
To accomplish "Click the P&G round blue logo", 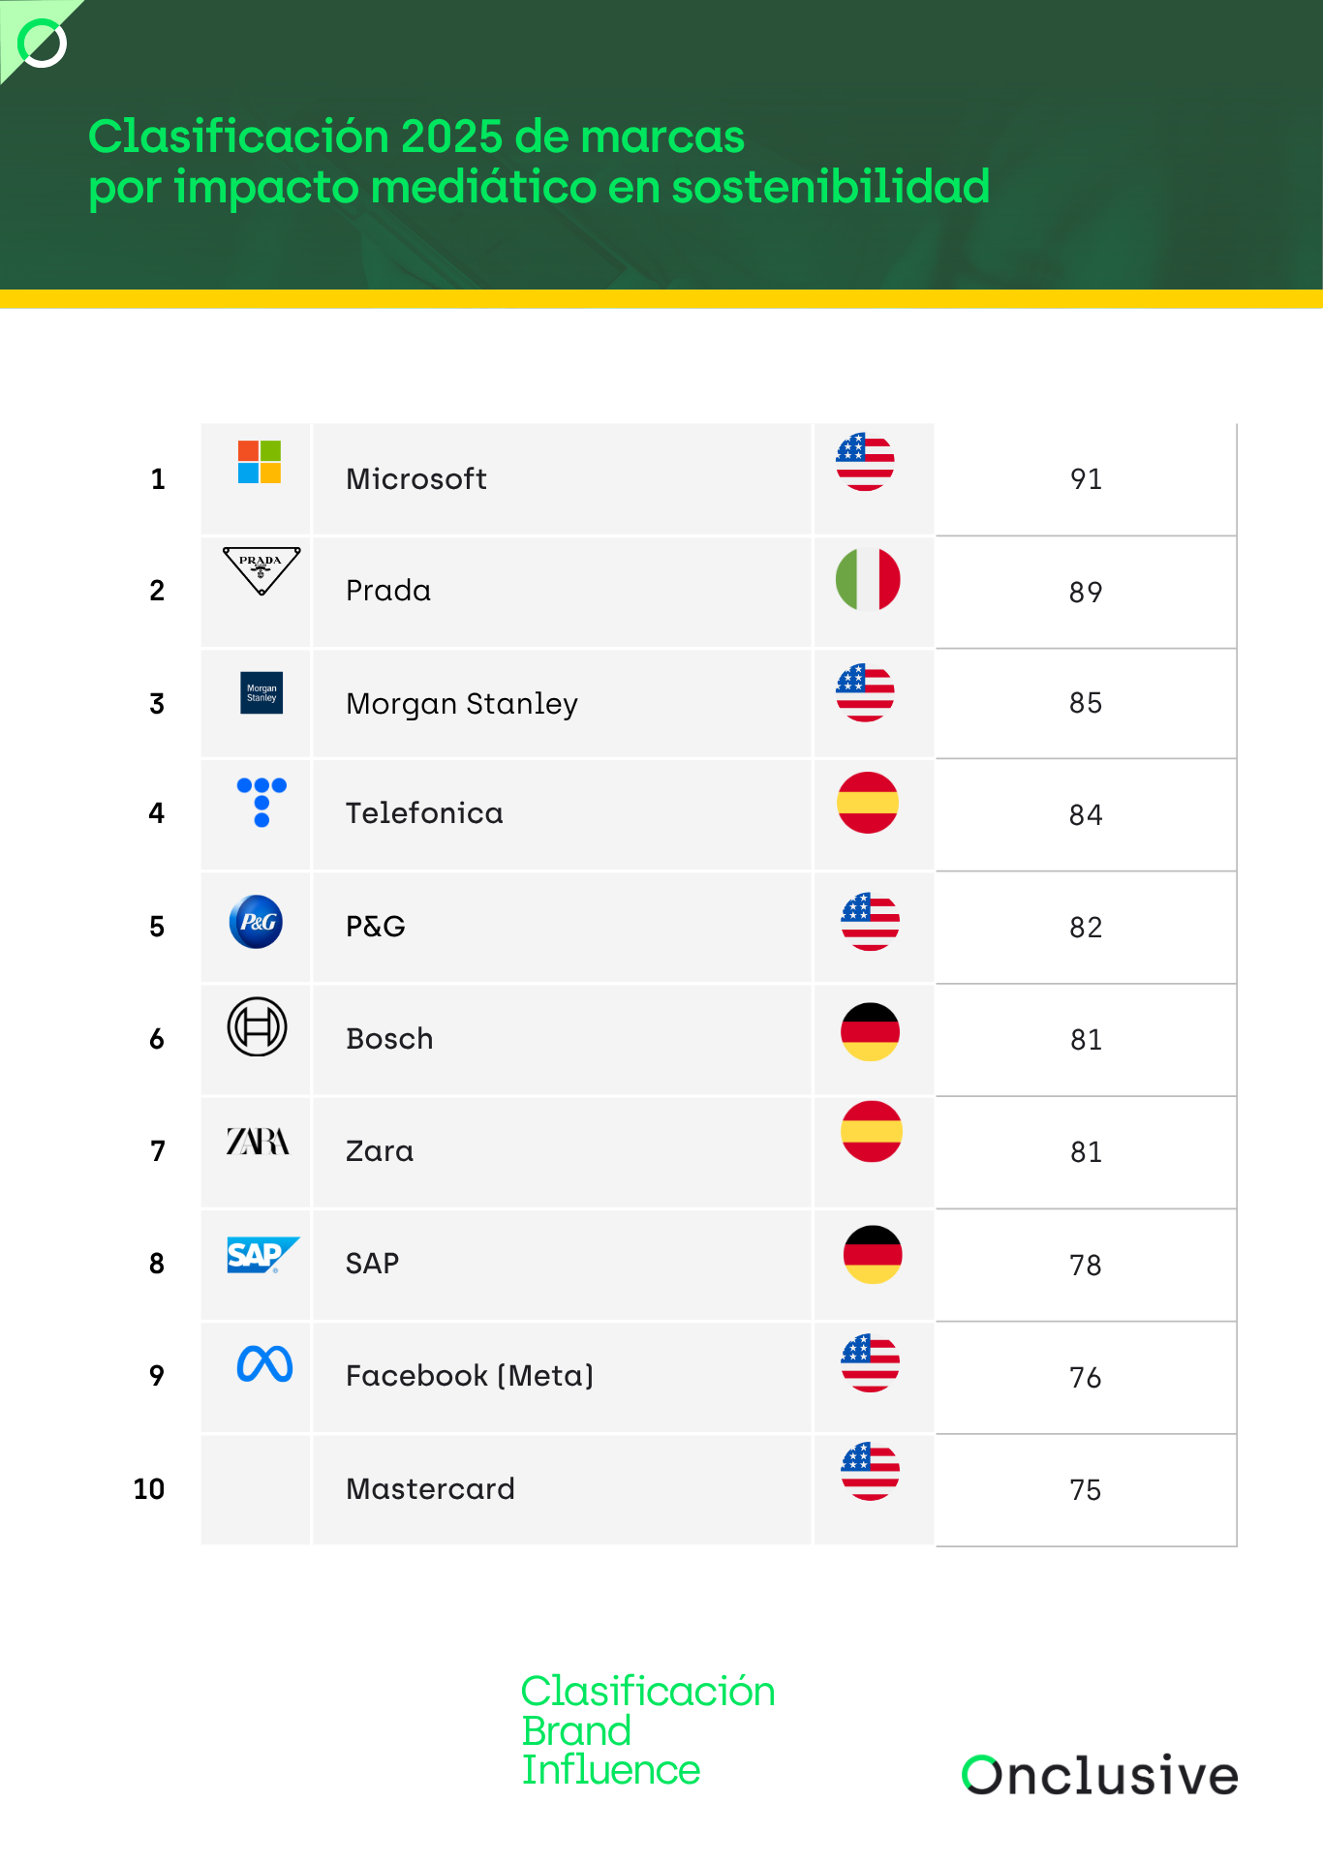I will [x=256, y=922].
